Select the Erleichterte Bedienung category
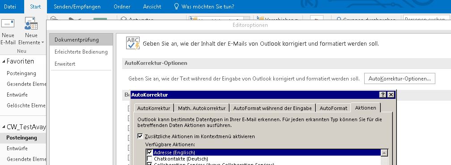Viewport: 451px width, 165px height. click(x=81, y=52)
